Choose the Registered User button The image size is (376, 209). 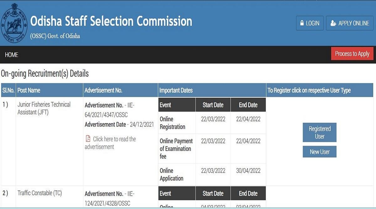click(319, 133)
